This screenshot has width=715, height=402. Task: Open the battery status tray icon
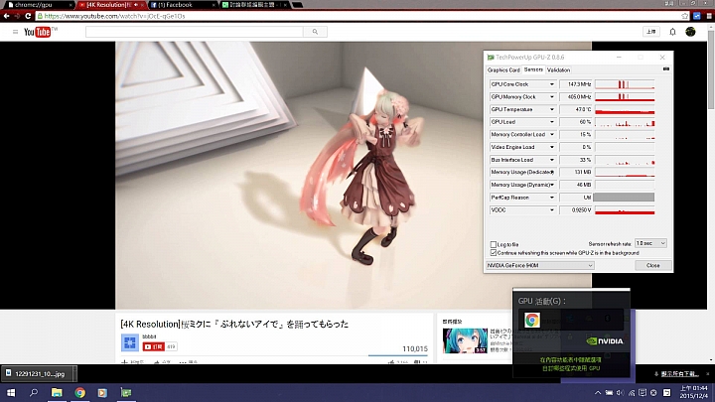tap(609, 392)
